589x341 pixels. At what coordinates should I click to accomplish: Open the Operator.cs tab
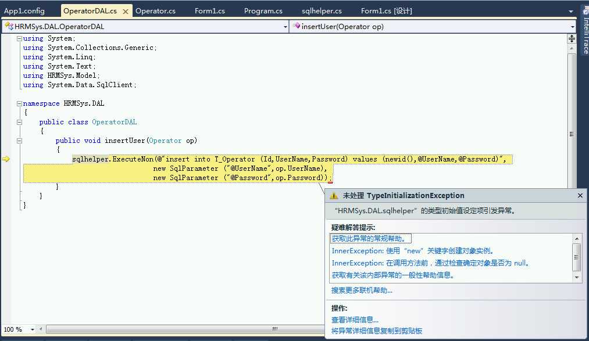[x=155, y=11]
